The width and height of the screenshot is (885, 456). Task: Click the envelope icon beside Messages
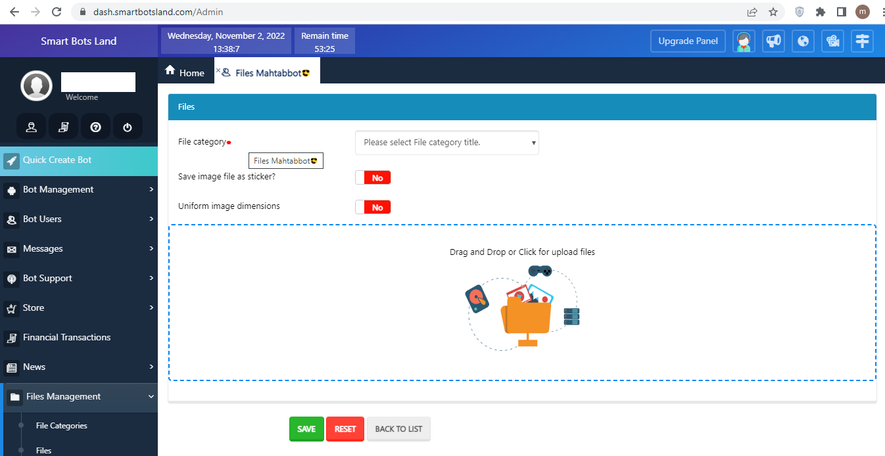(11, 250)
